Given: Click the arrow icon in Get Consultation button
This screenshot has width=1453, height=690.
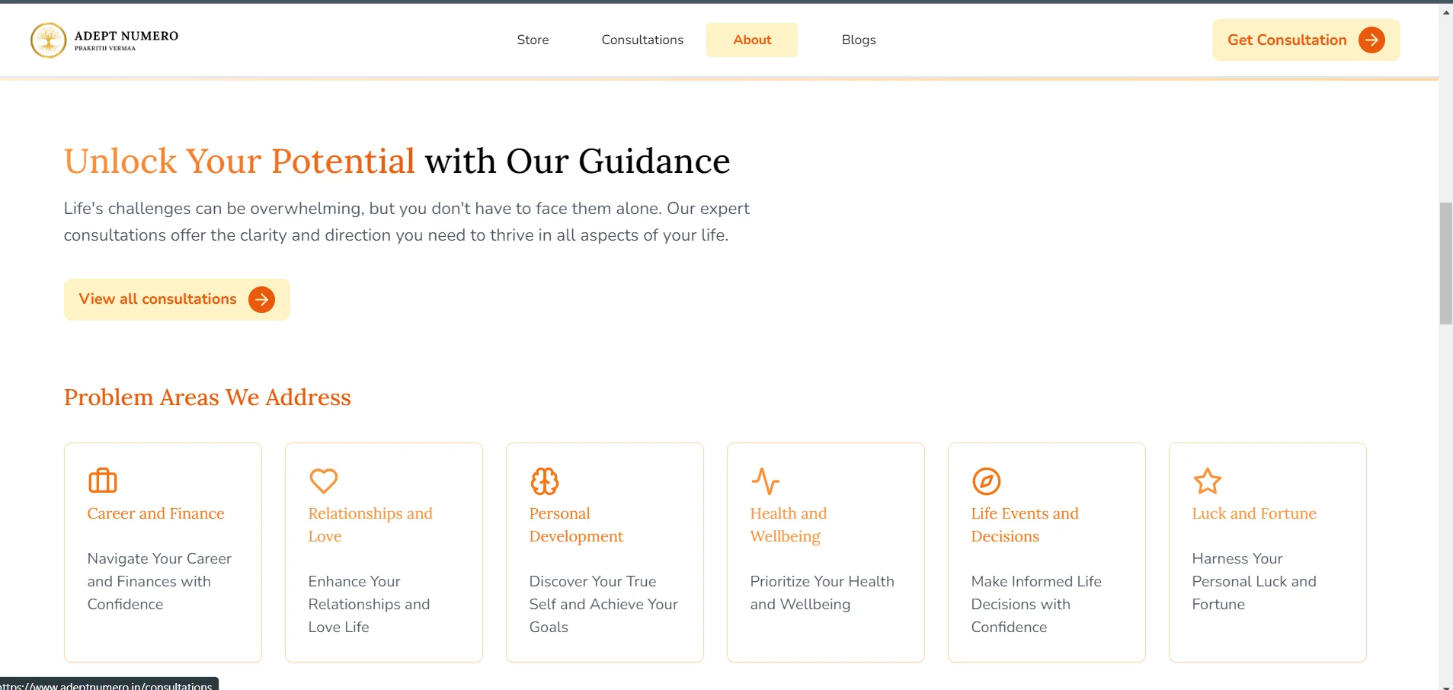Looking at the screenshot, I should coord(1371,40).
